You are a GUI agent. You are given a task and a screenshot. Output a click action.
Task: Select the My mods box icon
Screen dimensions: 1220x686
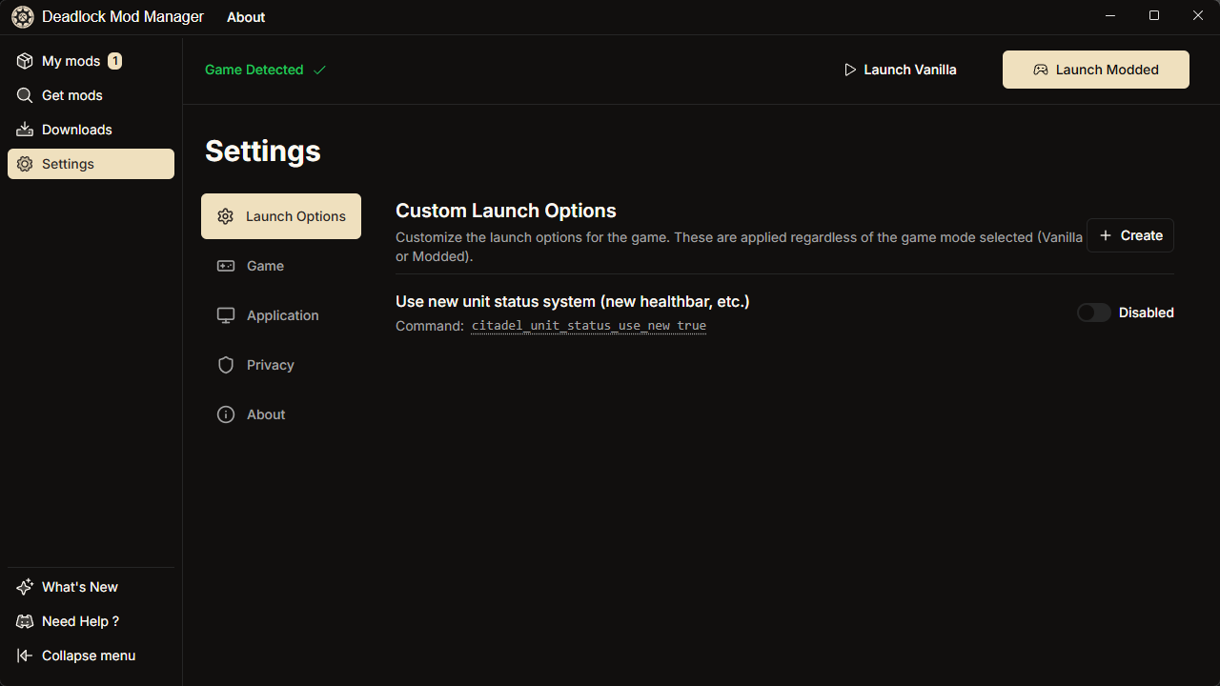pos(24,60)
